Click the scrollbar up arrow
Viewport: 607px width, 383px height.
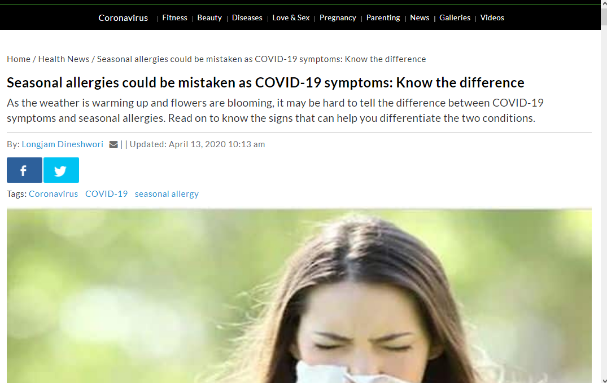click(604, 3)
